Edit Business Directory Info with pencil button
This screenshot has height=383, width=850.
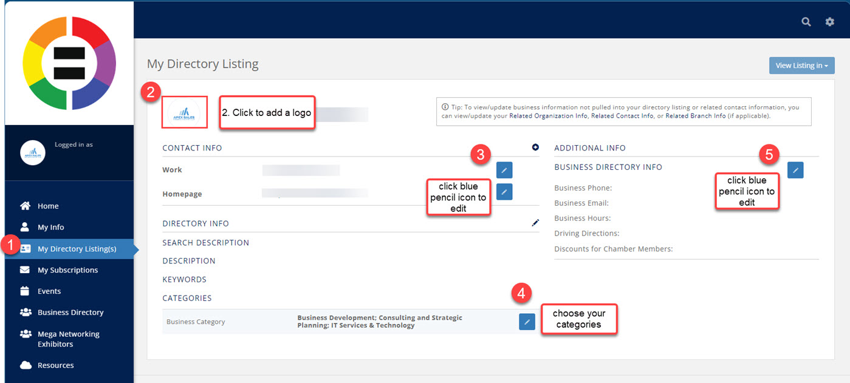(x=795, y=170)
